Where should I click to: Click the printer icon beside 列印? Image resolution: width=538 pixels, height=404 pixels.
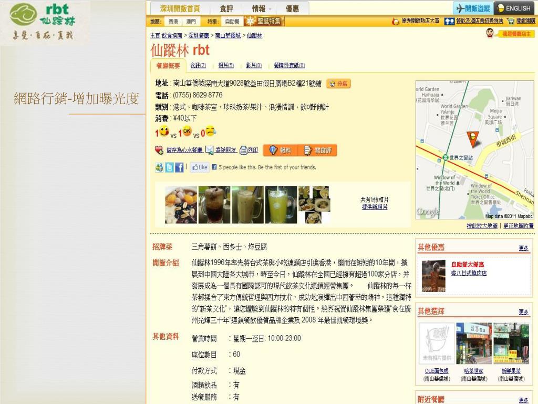[x=243, y=150]
